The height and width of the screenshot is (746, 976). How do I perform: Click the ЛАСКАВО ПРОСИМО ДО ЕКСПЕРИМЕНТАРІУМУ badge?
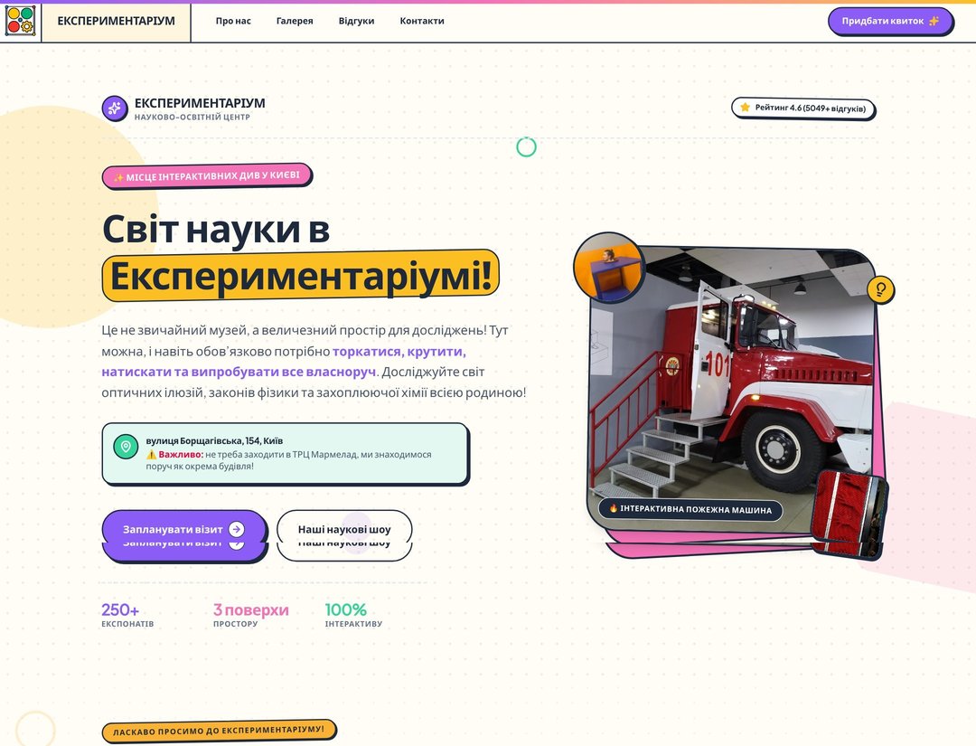[x=219, y=731]
